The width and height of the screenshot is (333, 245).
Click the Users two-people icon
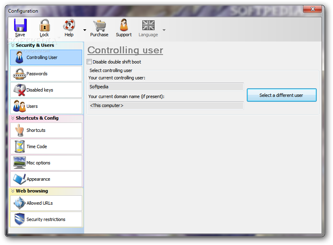click(x=20, y=106)
